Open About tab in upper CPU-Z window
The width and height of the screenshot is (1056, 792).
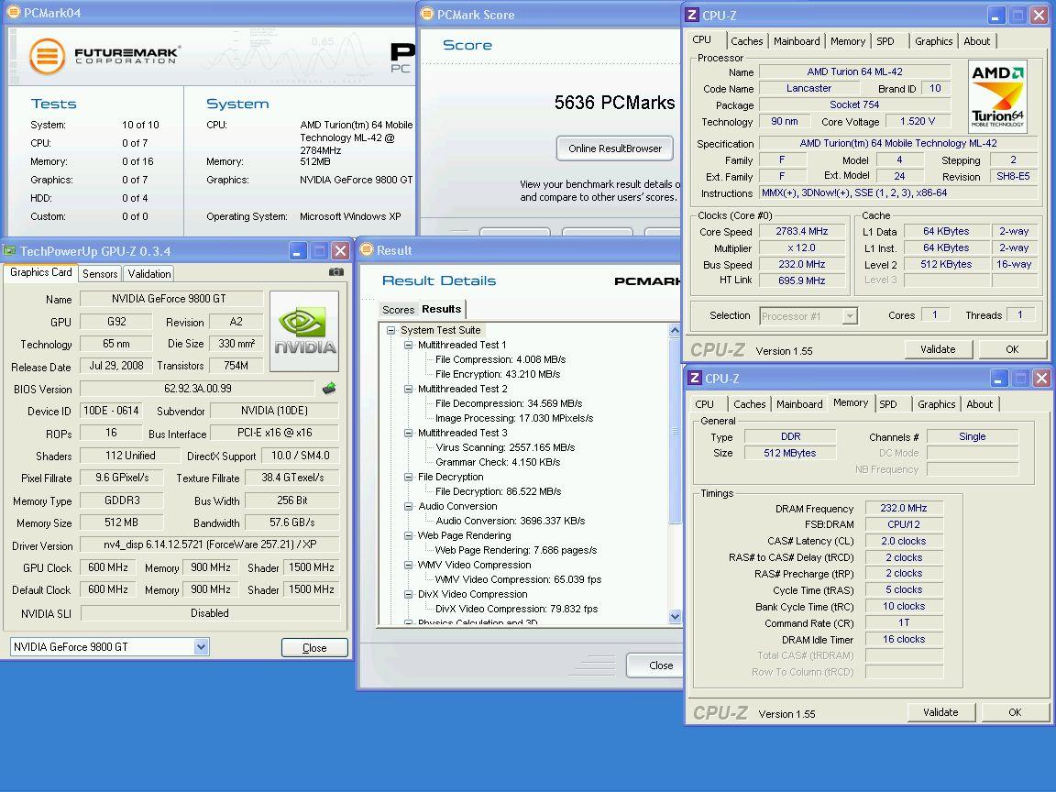(x=976, y=41)
